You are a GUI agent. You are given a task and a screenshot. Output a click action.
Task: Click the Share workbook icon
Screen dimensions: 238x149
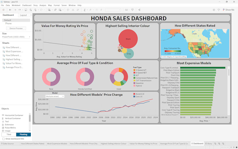(x=139, y=10)
